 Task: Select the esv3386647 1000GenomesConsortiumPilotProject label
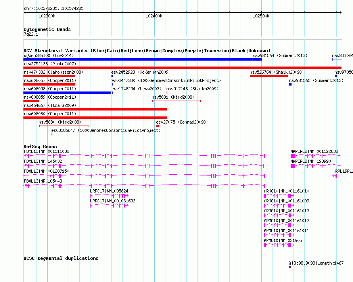click(106, 130)
